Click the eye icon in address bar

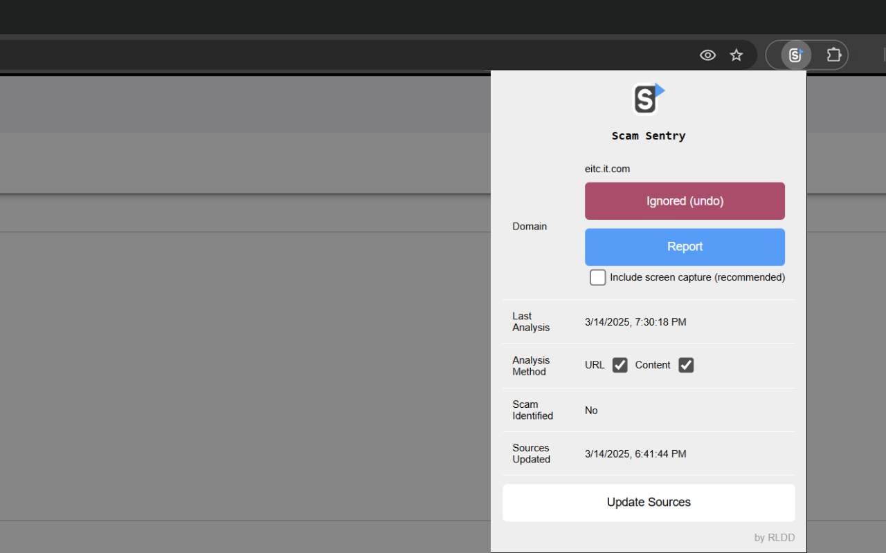coord(707,55)
